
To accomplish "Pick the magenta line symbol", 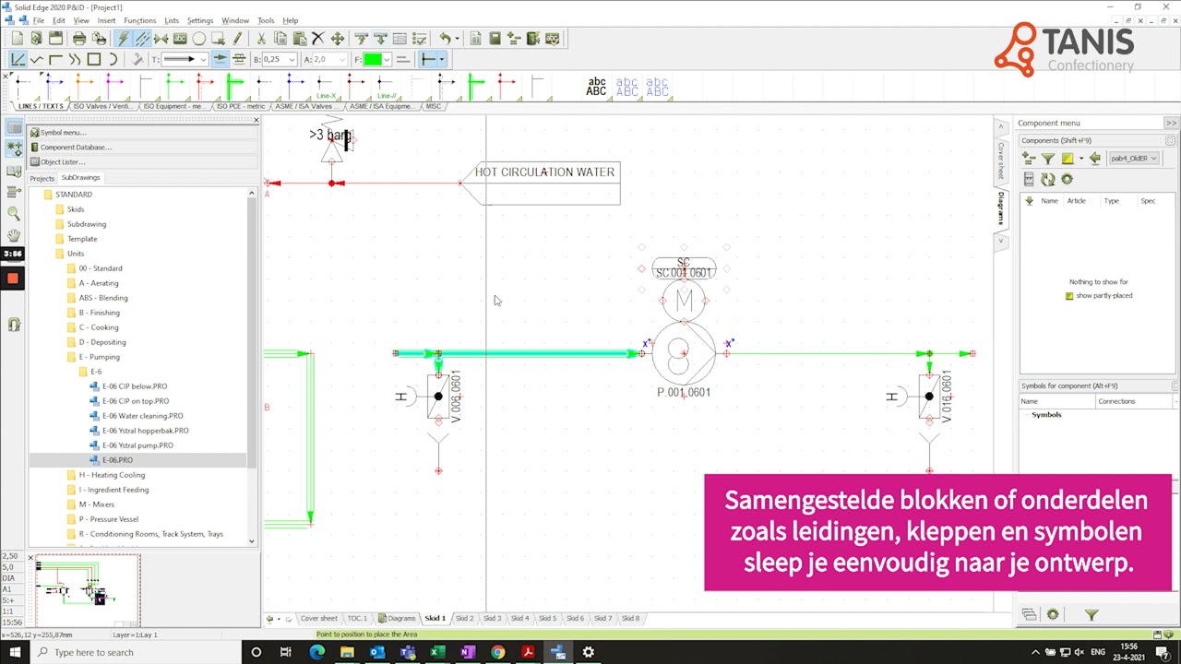I will pos(114,86).
